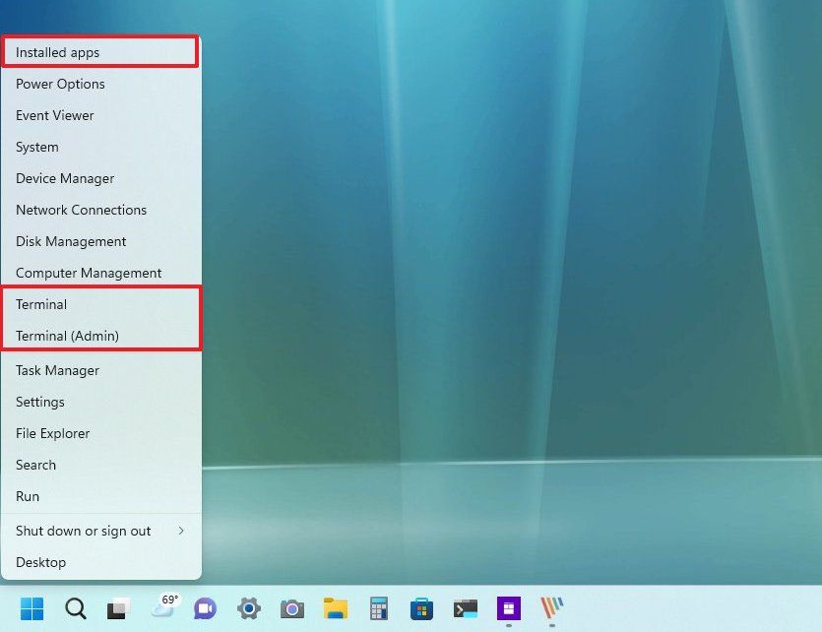Open Device Manager from the menu
The width and height of the screenshot is (822, 632).
(x=65, y=178)
